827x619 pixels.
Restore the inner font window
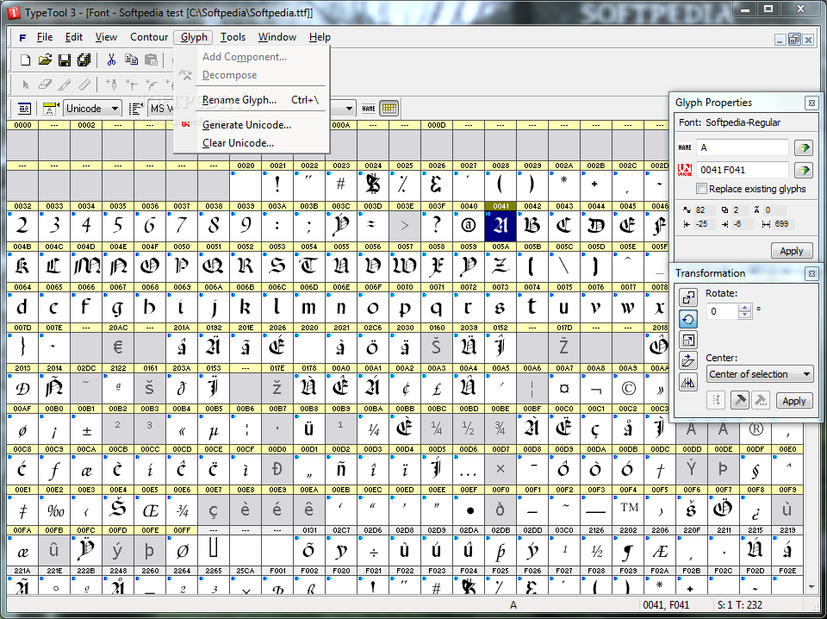[x=794, y=39]
